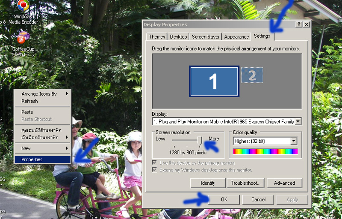Open Windows Media Encoder desktop icon
The width and height of the screenshot is (342, 219).
[23, 12]
